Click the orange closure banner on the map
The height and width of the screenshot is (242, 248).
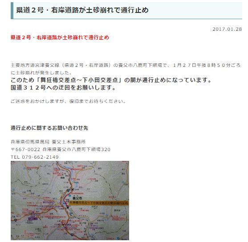99,203
